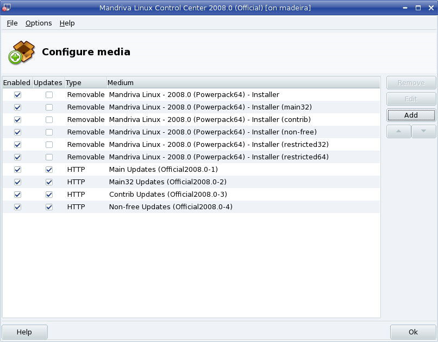Image resolution: width=438 pixels, height=342 pixels.
Task: Select 'Contrib Updates (Official2008.0-3)' row text
Action: (168, 194)
